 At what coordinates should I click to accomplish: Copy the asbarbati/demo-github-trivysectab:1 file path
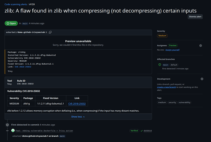click(50, 32)
